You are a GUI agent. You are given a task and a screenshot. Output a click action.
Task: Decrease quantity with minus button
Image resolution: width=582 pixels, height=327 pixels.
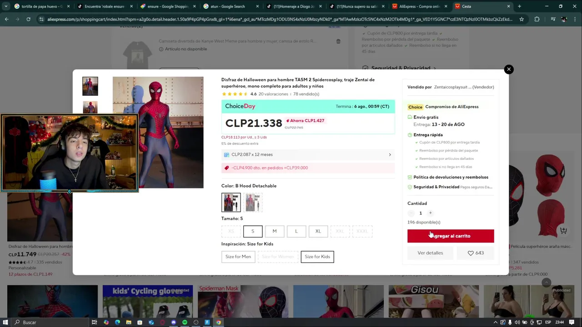click(x=411, y=213)
